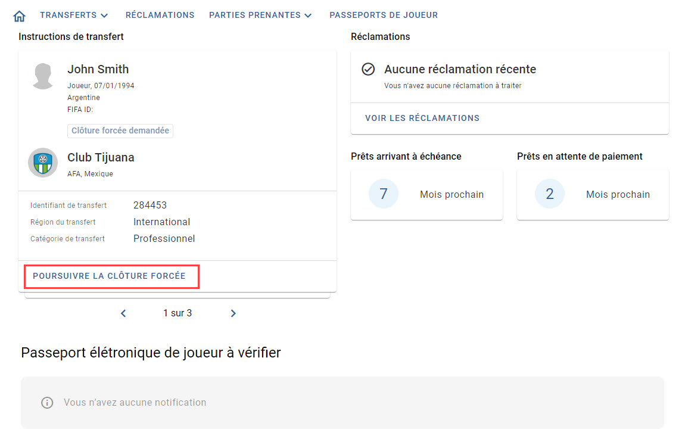Open the Voir les réclamations link
This screenshot has width=685, height=448.
coord(422,118)
